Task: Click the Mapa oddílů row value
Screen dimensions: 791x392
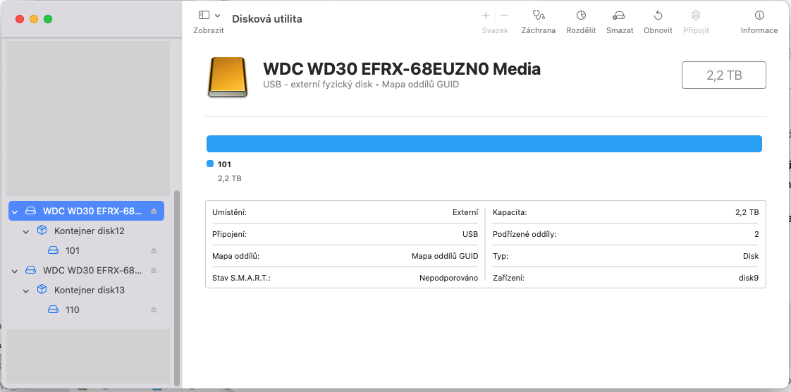Action: tap(445, 257)
